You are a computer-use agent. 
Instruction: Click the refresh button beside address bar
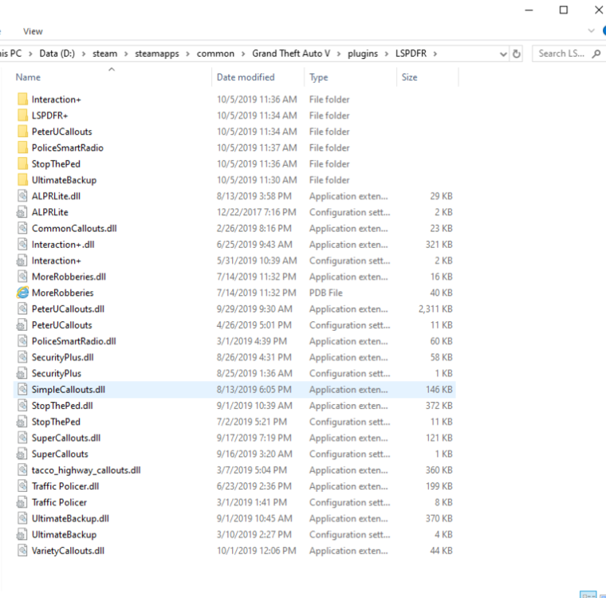(x=517, y=53)
